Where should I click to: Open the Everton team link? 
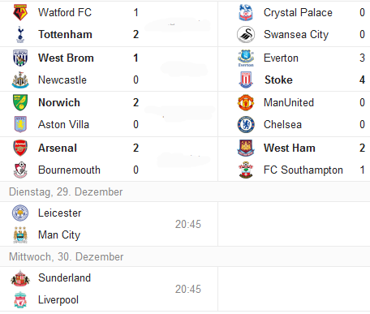[281, 58]
